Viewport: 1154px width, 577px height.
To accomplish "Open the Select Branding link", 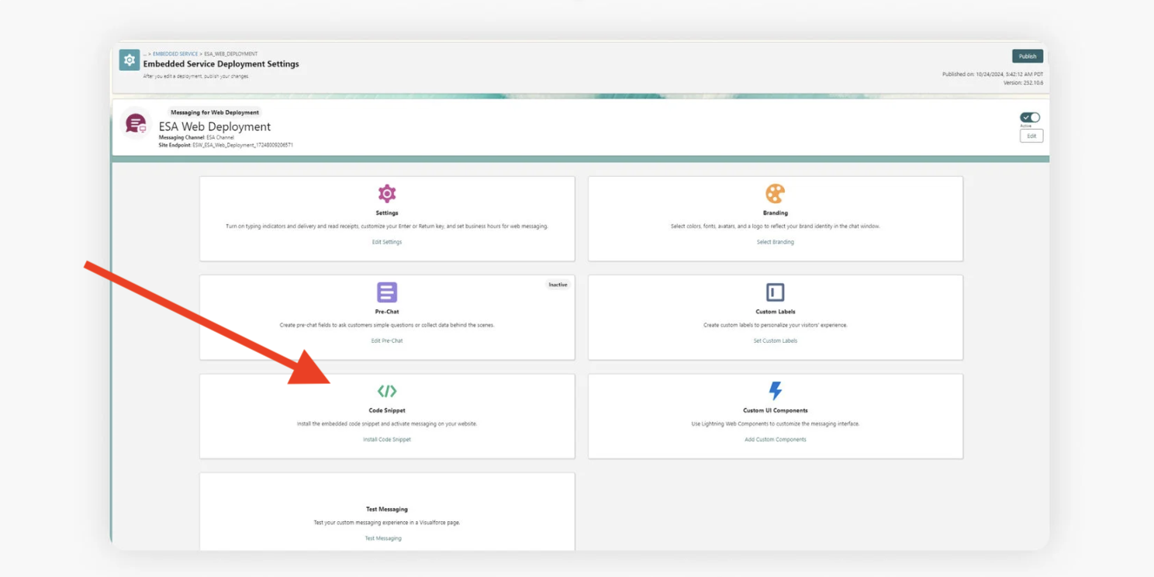I will 776,242.
